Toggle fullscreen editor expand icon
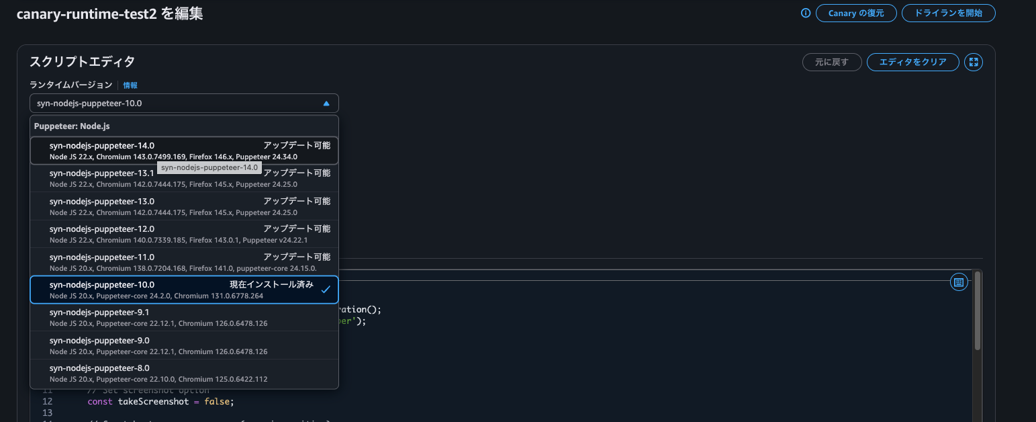This screenshot has height=422, width=1036. click(973, 62)
